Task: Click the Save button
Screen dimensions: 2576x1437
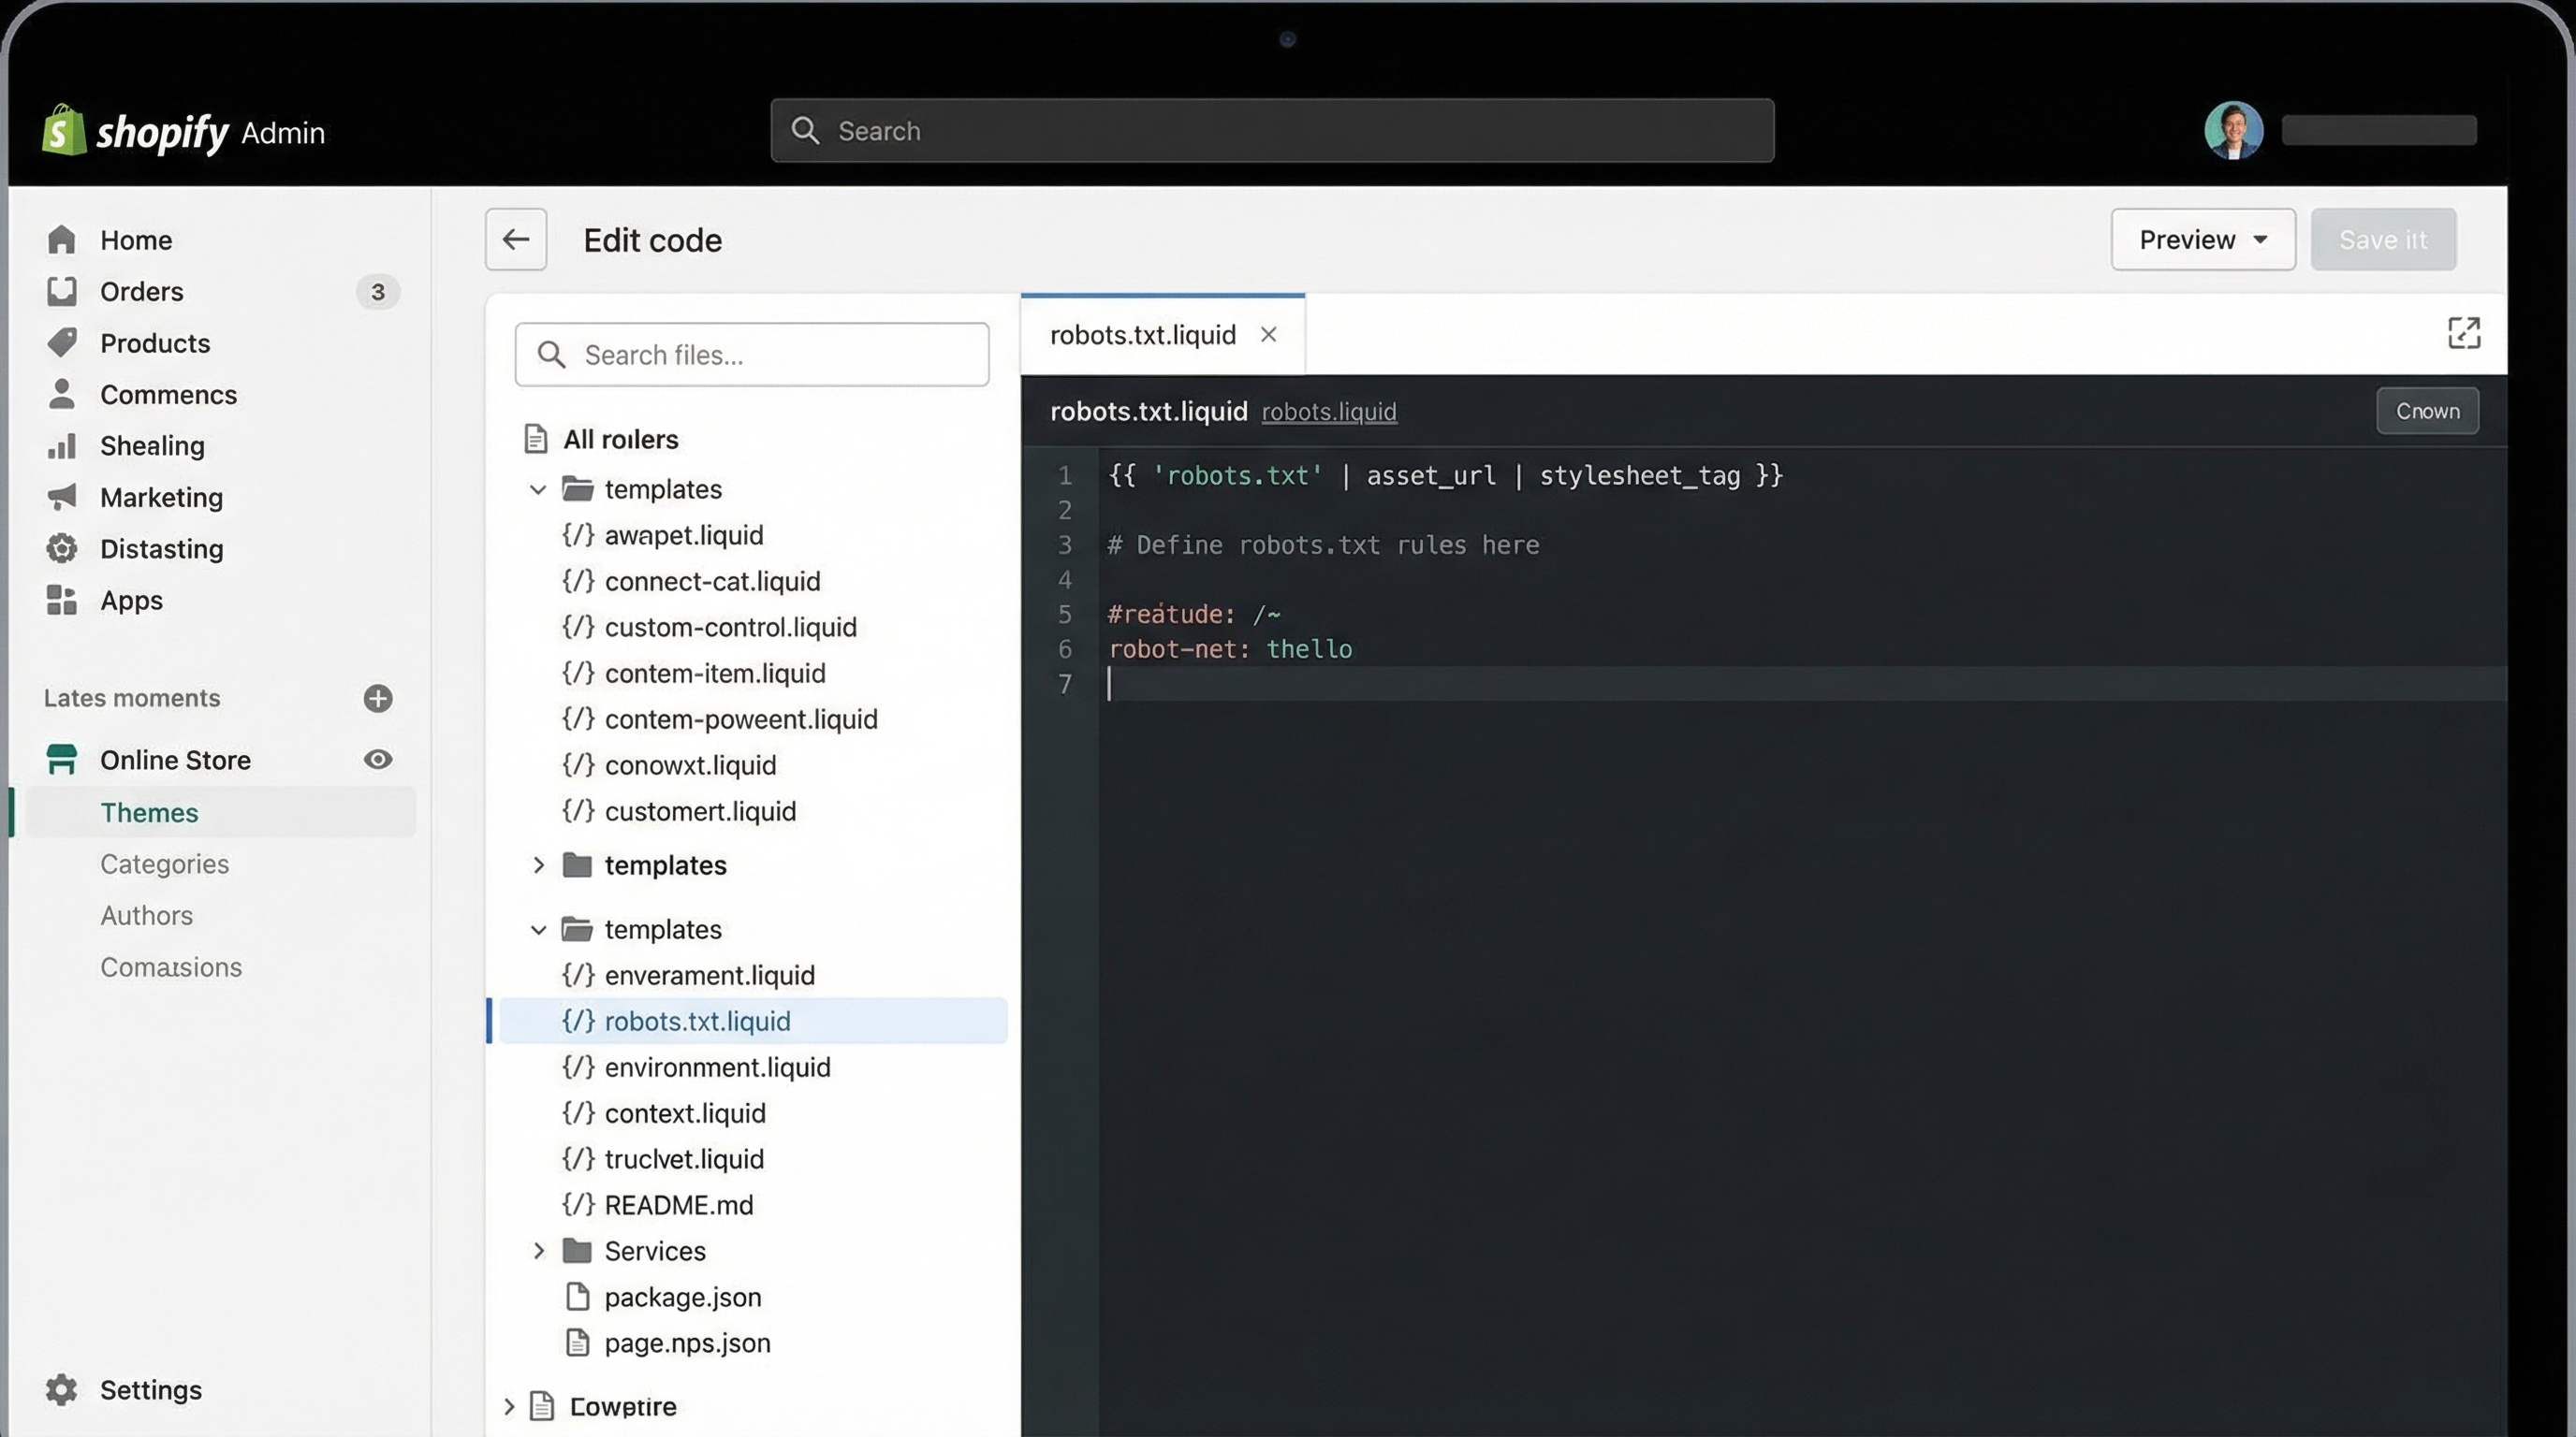Action: [2383, 239]
